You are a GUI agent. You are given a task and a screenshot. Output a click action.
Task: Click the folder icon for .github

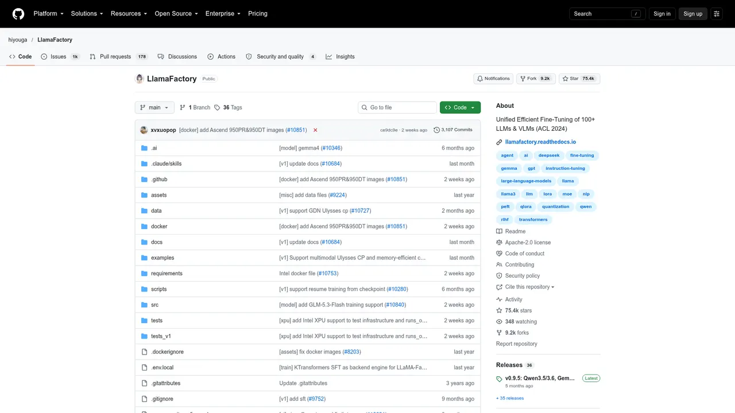tap(145, 180)
